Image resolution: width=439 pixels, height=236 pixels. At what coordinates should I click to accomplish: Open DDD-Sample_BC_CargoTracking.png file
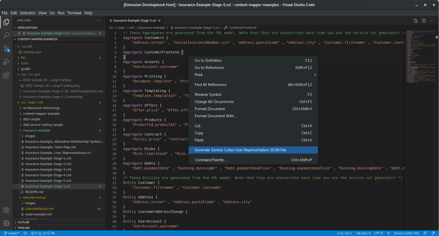(52, 86)
